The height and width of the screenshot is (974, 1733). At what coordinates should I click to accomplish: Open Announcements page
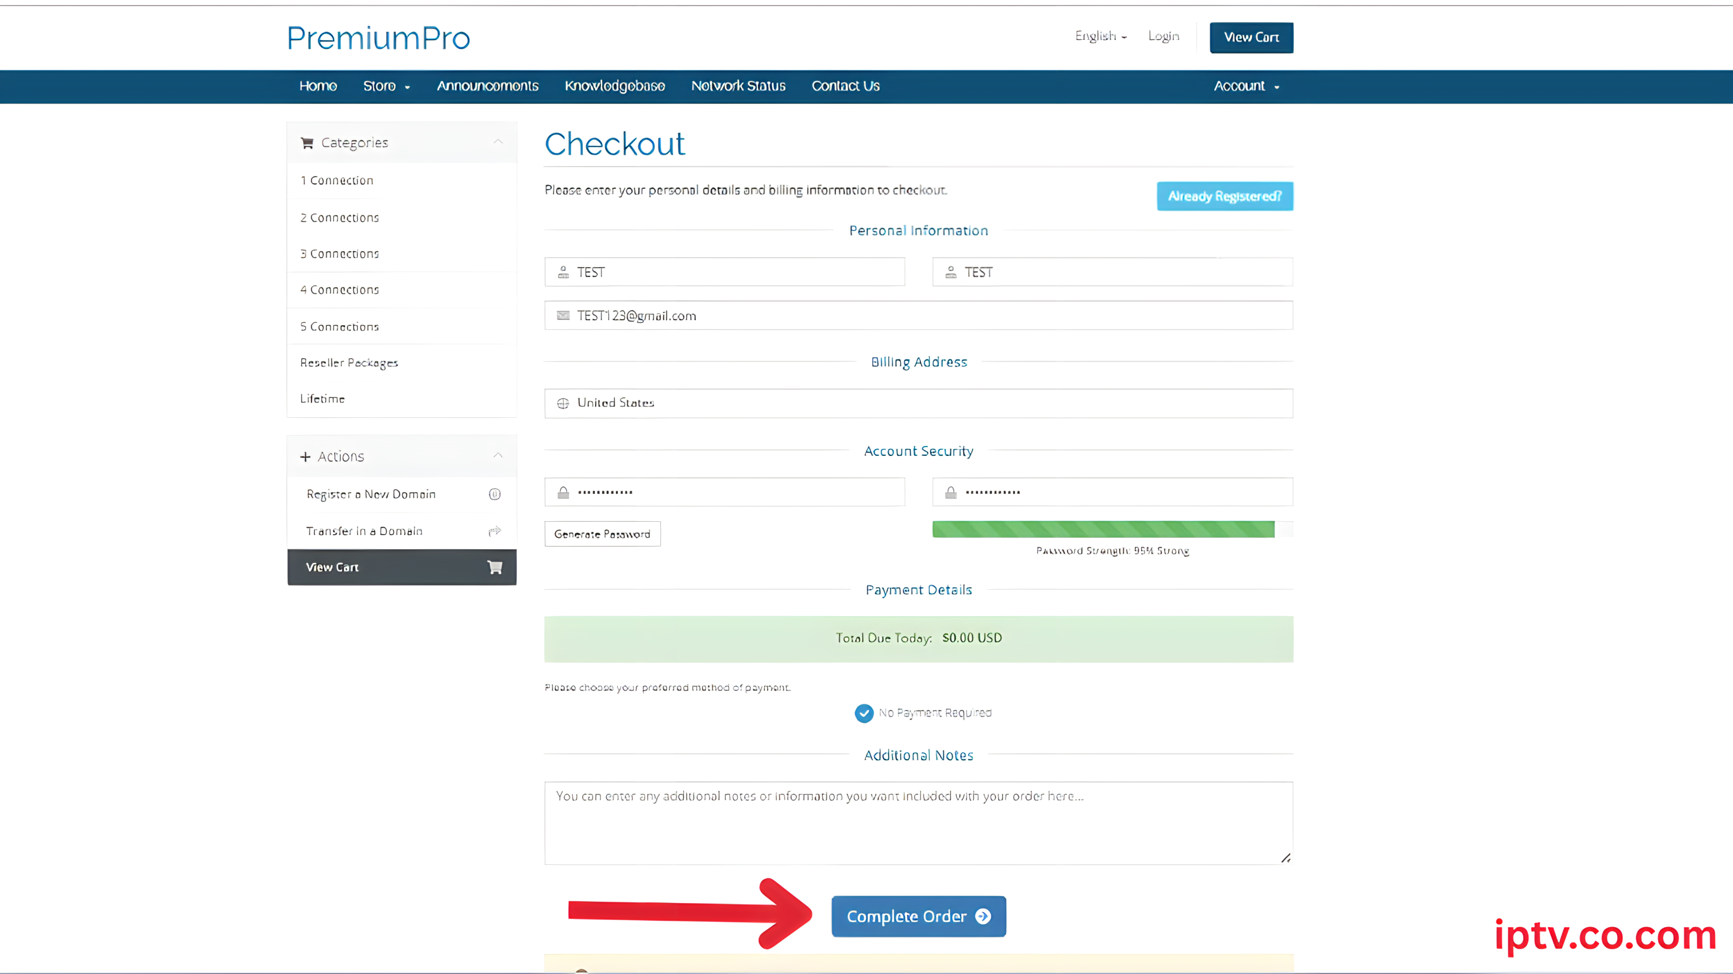(488, 86)
